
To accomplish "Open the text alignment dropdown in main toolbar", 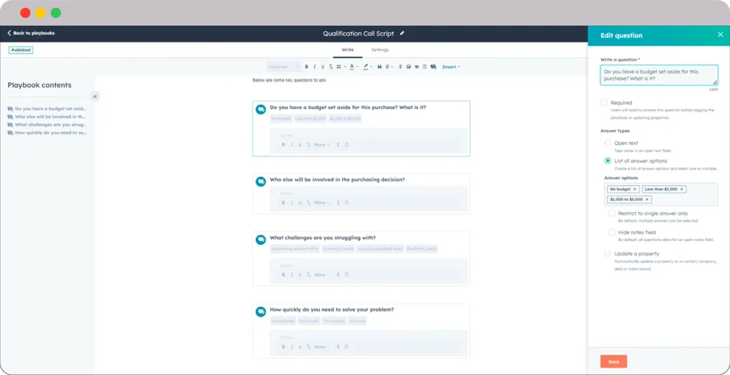I will 389,67.
